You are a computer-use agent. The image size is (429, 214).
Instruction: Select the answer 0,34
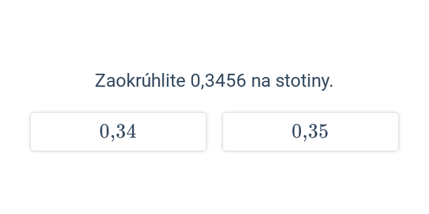coord(118,132)
